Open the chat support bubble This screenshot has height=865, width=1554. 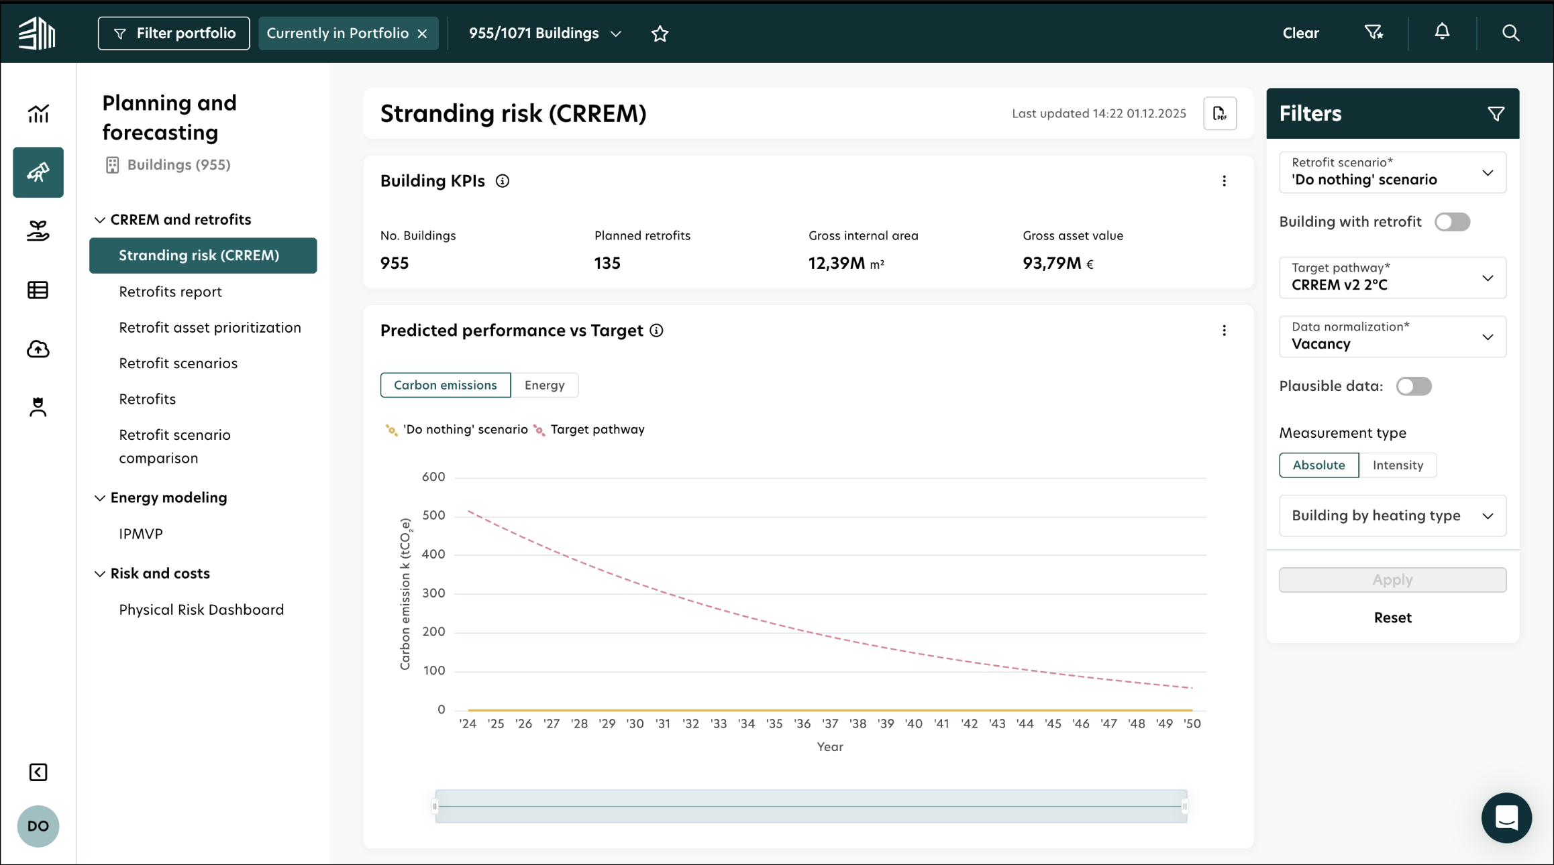click(1506, 818)
